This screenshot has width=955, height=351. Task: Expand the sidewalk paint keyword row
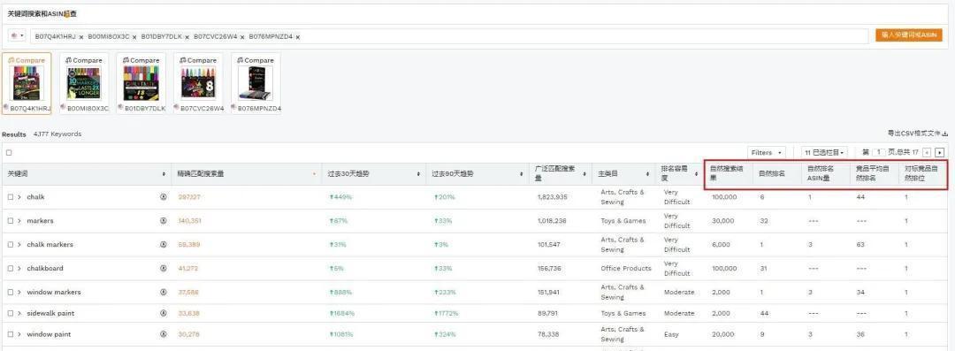(19, 313)
